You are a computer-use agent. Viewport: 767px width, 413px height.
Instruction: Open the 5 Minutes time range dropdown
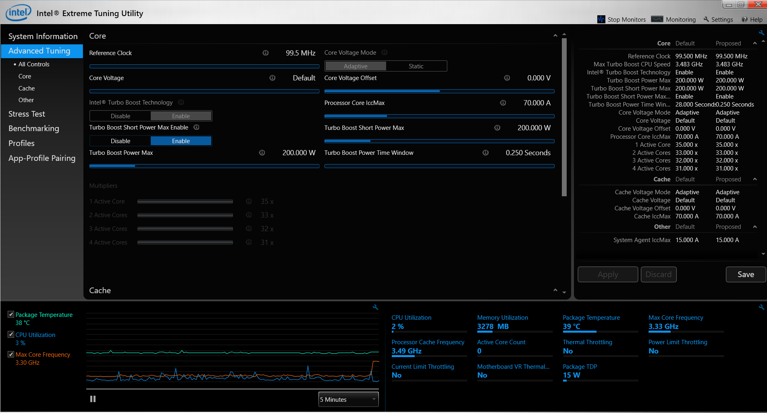tap(349, 399)
